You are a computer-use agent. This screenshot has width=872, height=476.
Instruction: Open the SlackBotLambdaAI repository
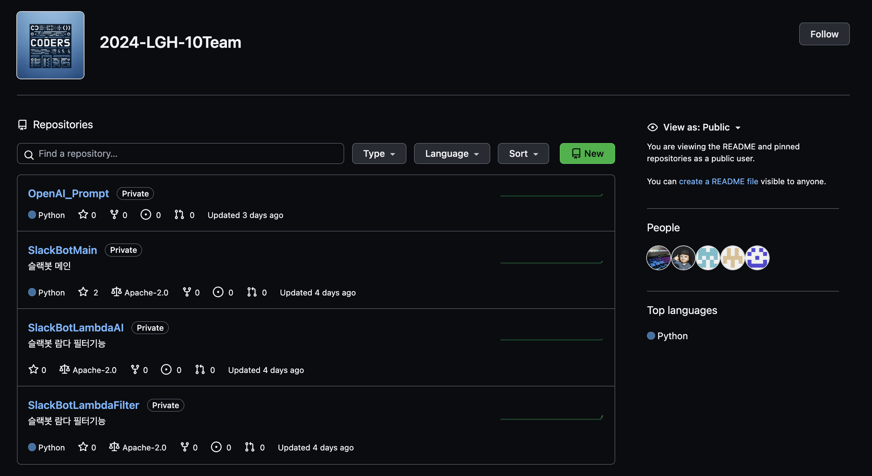76,328
